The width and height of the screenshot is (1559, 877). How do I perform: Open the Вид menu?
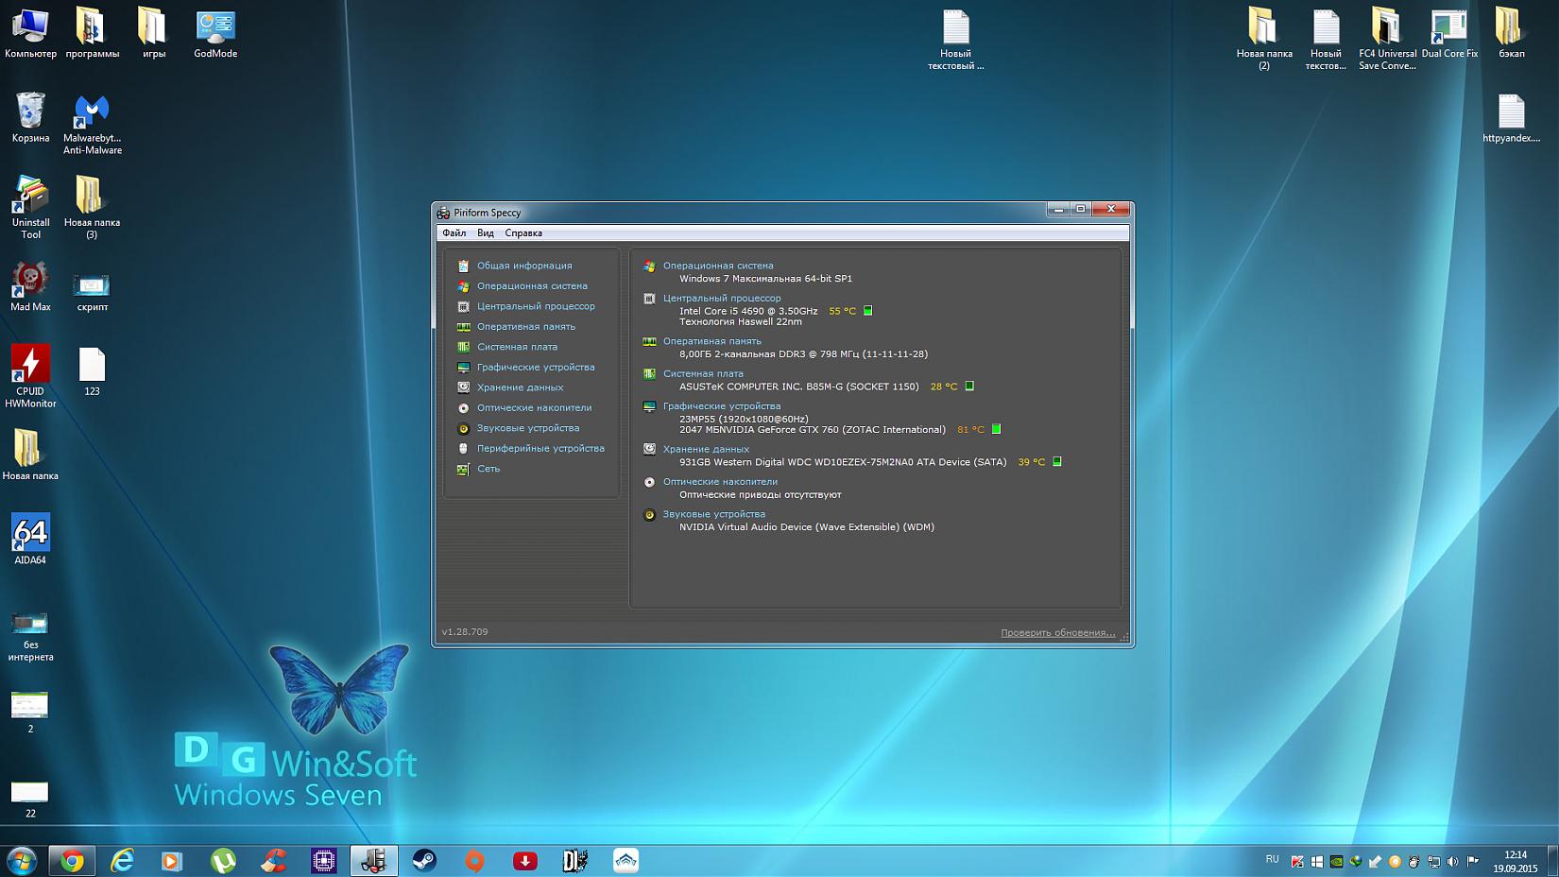click(x=485, y=233)
